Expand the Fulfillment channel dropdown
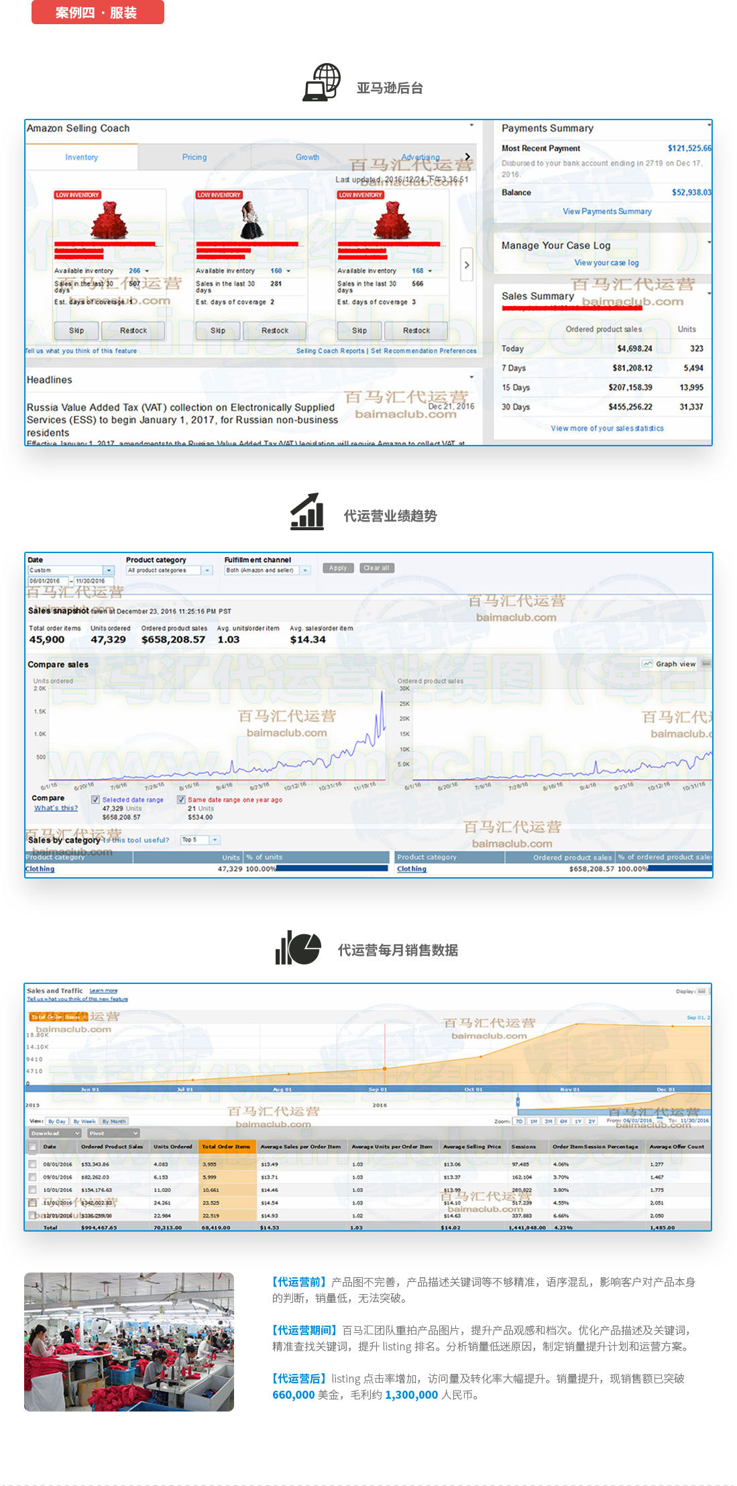The height and width of the screenshot is (1486, 737). point(267,571)
